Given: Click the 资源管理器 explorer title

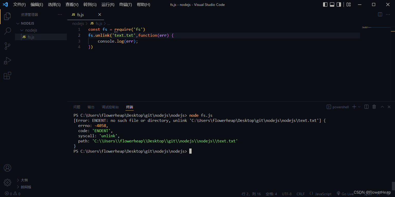Looking at the screenshot, I should click(29, 15).
